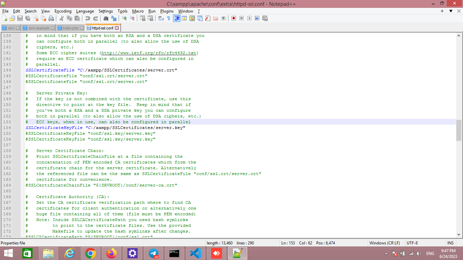Open the User Defined Language dialog icon
The image size is (463, 260).
pos(184,18)
